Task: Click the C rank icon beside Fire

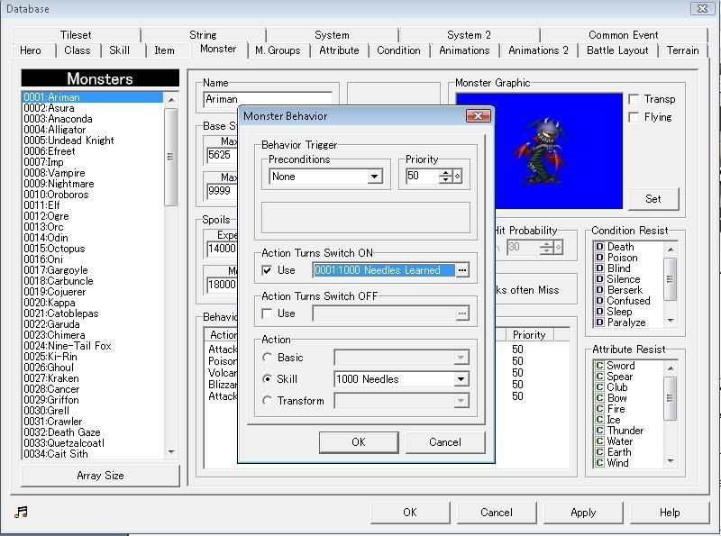Action: pyautogui.click(x=599, y=409)
